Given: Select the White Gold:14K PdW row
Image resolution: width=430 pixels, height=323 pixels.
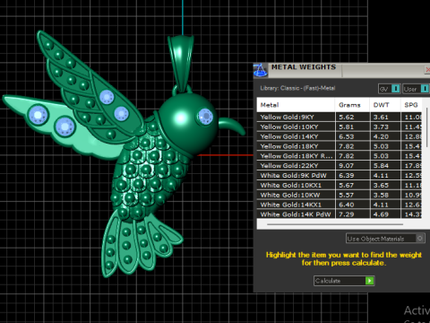Looking at the screenshot, I should (x=340, y=214).
